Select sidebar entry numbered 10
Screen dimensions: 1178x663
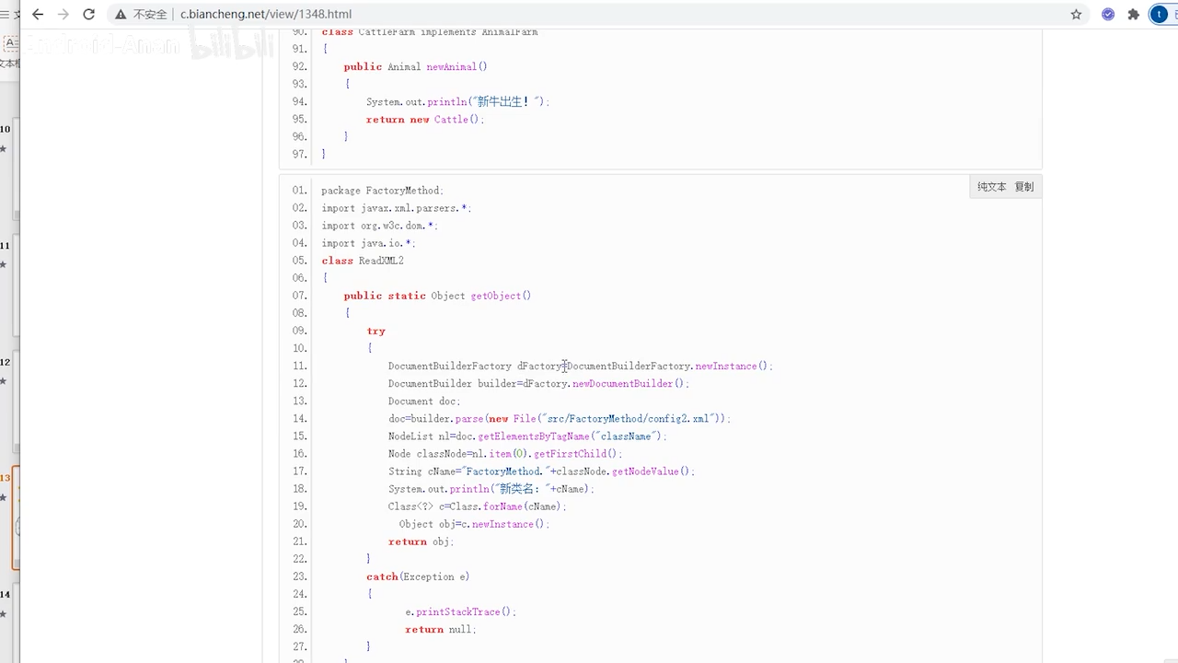pos(5,129)
